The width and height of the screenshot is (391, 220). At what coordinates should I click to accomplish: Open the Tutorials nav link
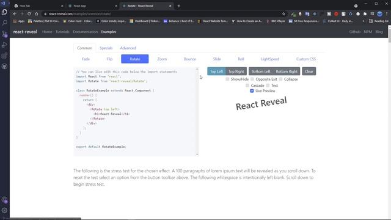pos(62,32)
